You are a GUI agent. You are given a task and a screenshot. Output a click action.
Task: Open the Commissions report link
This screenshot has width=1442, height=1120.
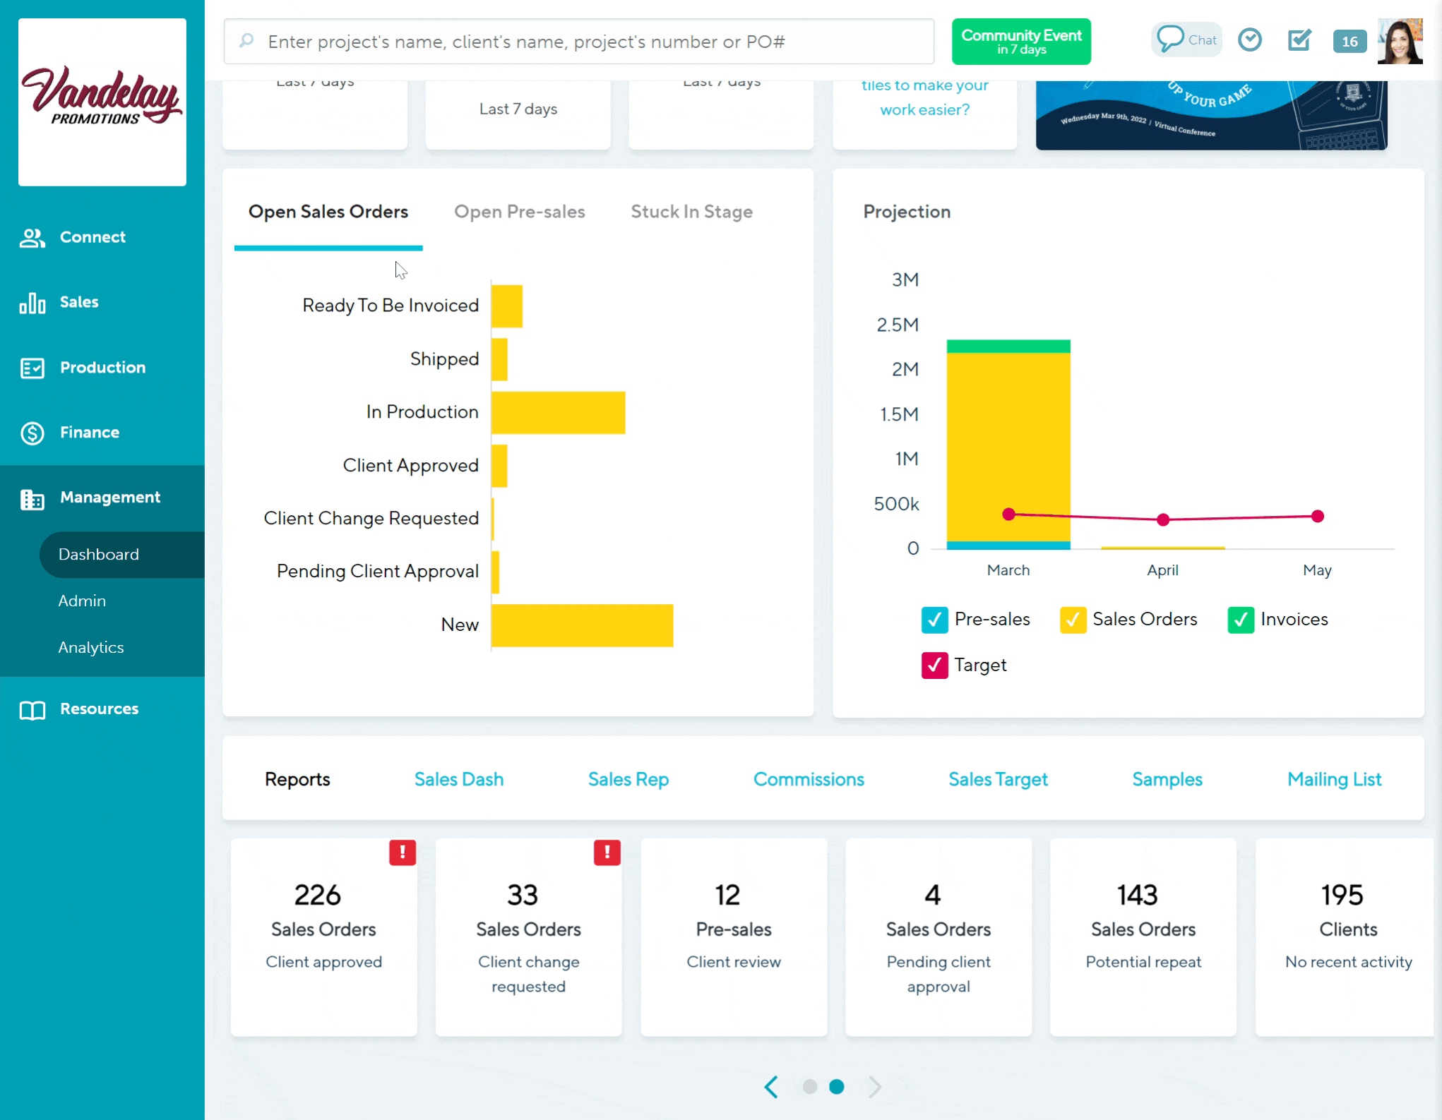[x=808, y=779]
